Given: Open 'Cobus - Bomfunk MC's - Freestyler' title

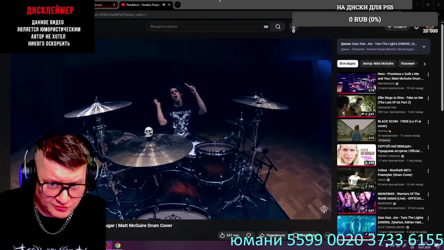Looking at the screenshot, I should tap(395, 173).
